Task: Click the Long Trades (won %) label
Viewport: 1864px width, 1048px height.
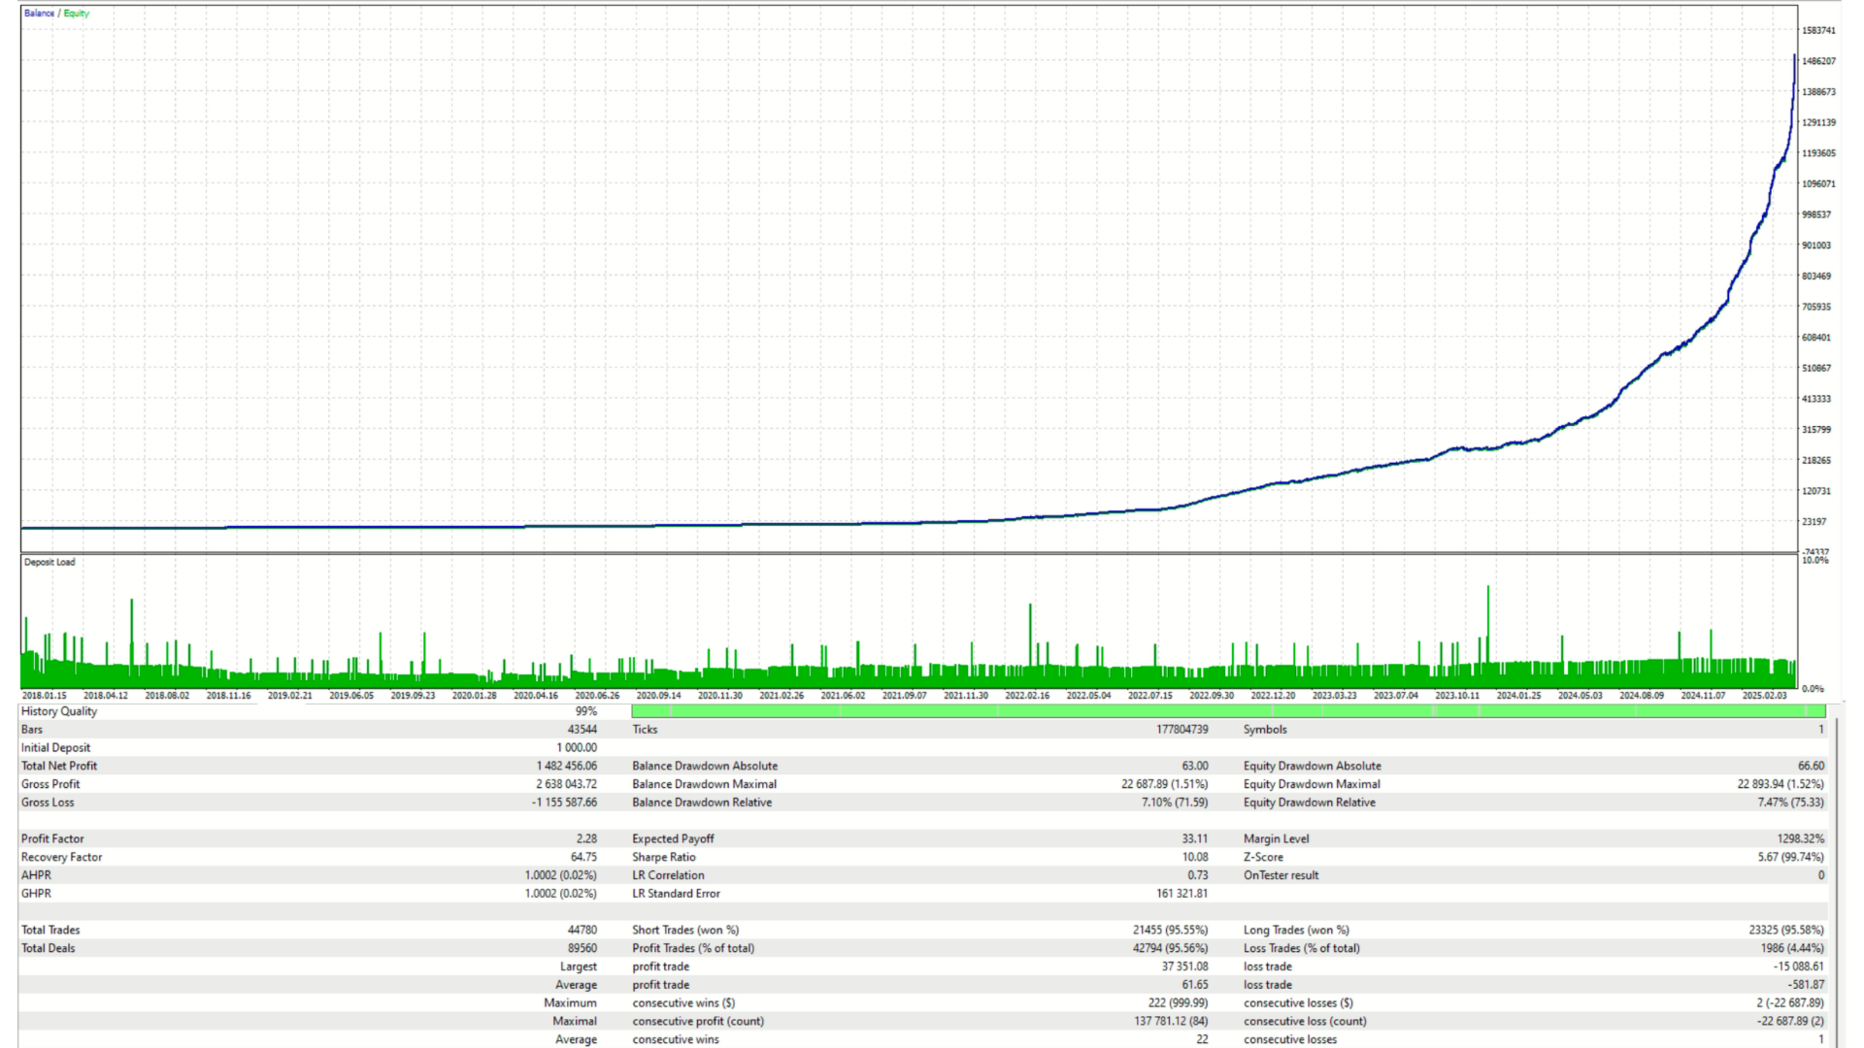Action: (1296, 931)
